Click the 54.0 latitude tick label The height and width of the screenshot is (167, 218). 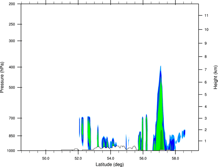pyautogui.click(x=111, y=159)
